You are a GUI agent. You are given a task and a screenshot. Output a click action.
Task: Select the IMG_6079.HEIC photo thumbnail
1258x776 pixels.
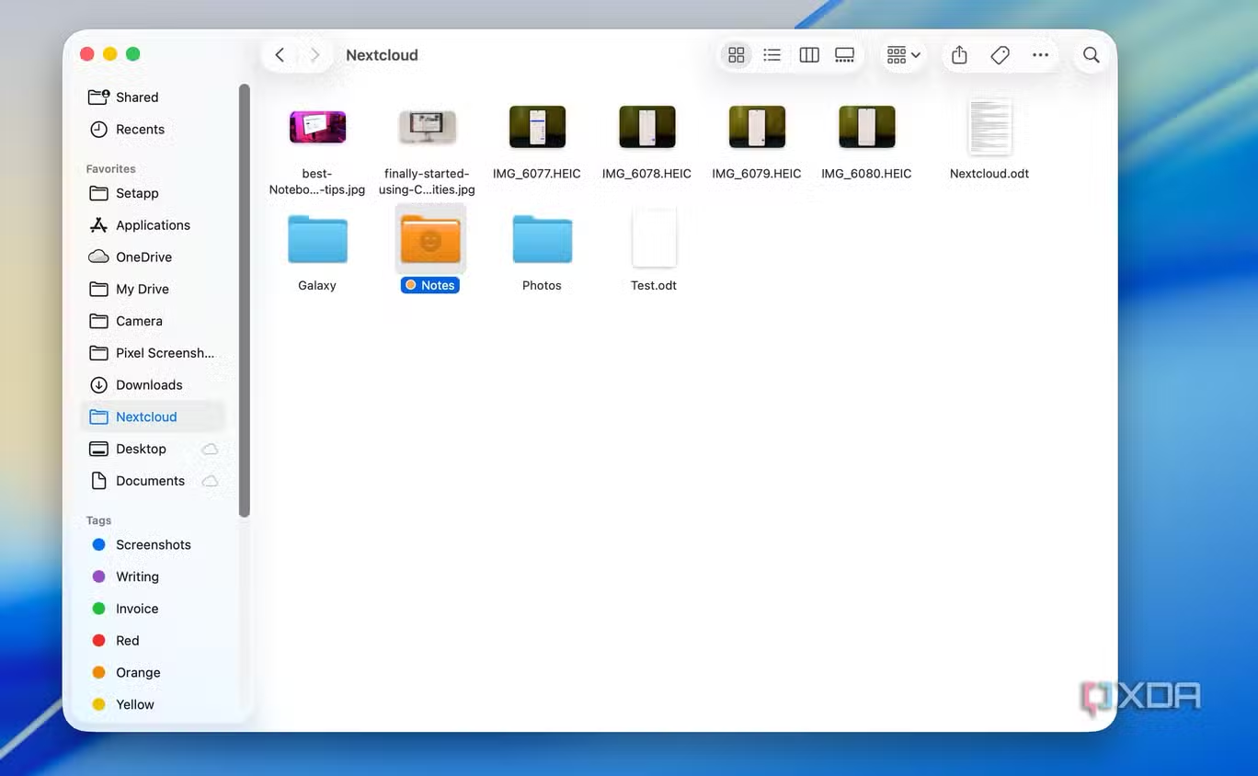[x=757, y=127]
